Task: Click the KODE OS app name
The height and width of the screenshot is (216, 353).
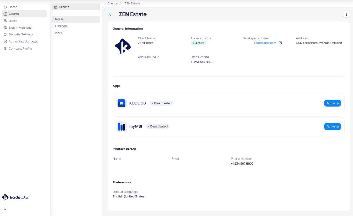Action: [x=138, y=103]
